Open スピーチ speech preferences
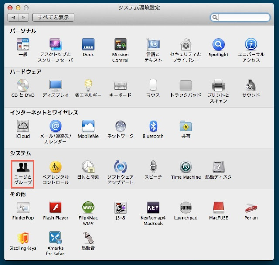The image size is (279, 265). [153, 170]
